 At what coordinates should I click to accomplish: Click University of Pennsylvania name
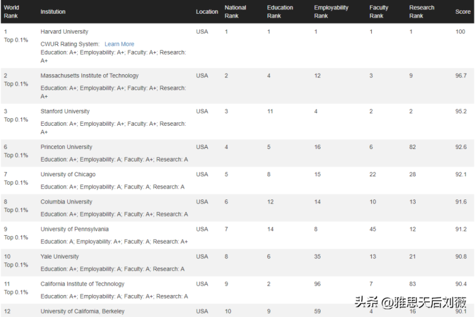[74, 229]
